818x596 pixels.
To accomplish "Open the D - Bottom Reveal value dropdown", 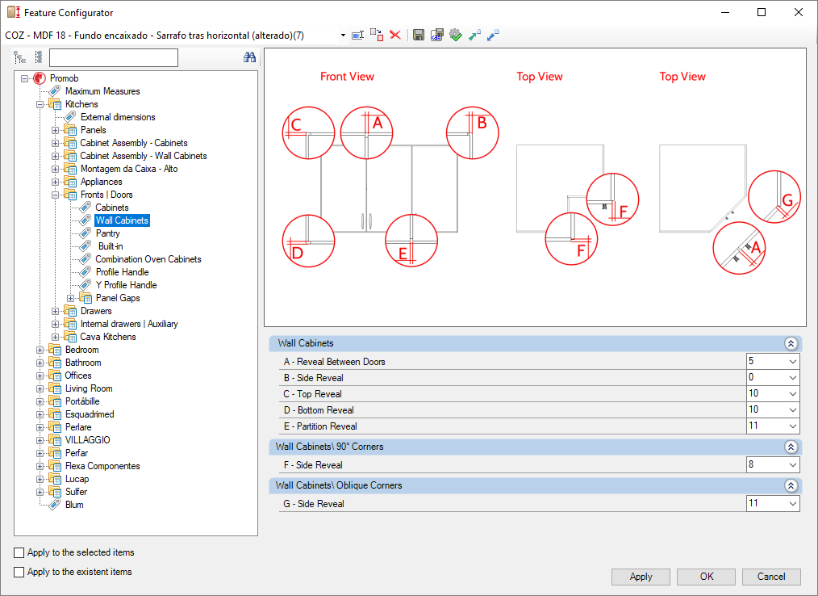I will (x=792, y=410).
